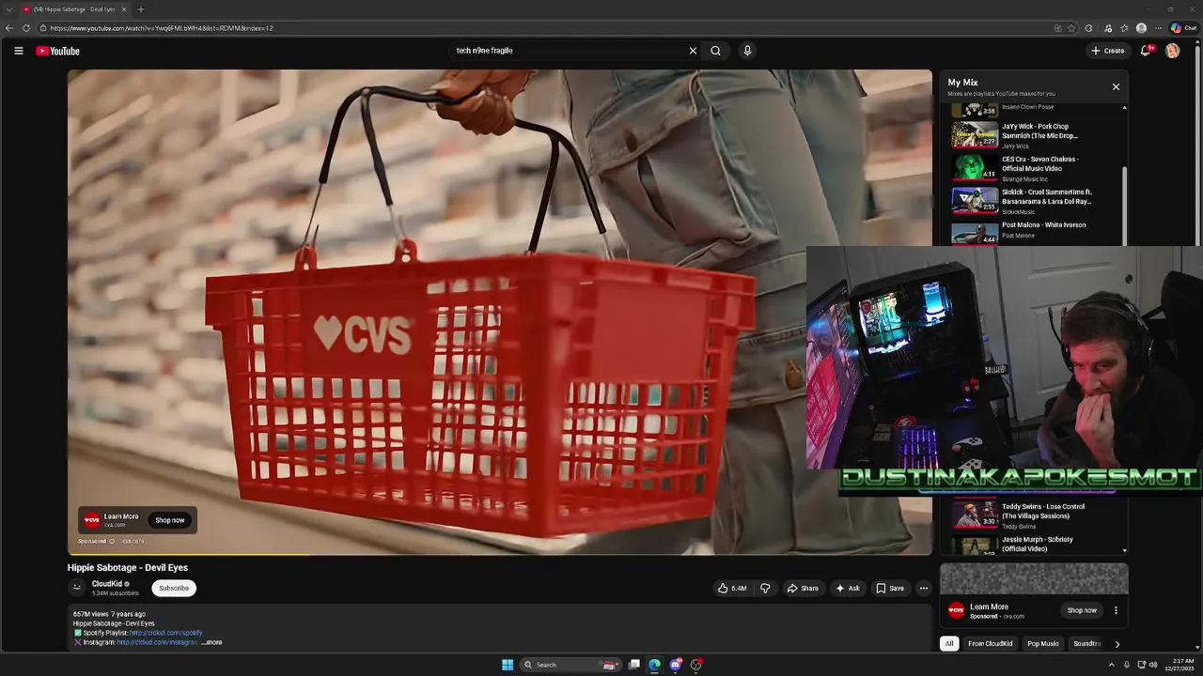The width and height of the screenshot is (1203, 676).
Task: Click the YouTube search input field
Action: point(569,51)
